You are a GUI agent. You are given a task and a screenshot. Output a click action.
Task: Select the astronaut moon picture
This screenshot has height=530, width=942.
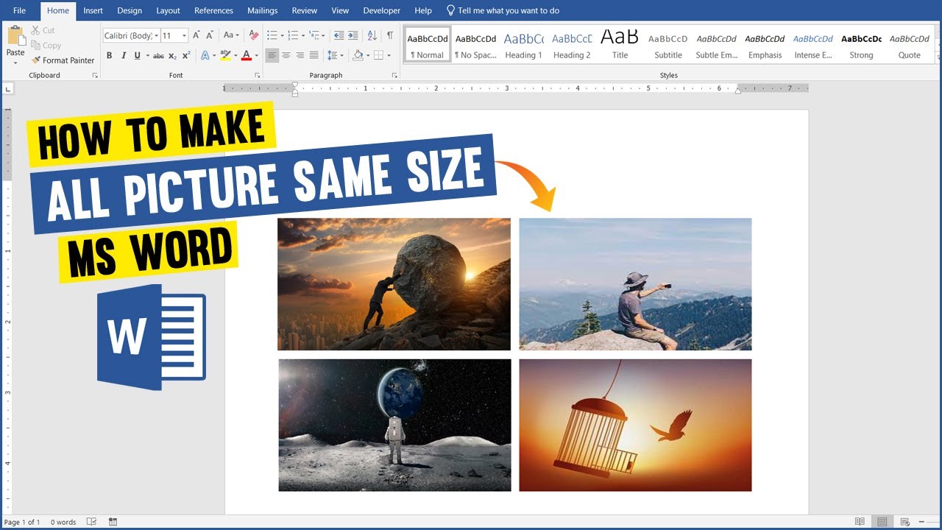click(394, 425)
